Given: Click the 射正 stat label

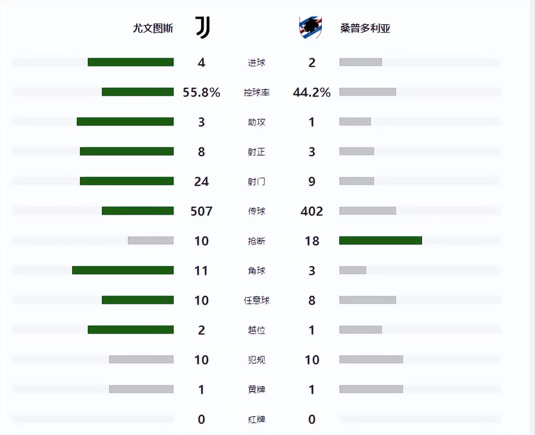Looking at the screenshot, I should [257, 152].
